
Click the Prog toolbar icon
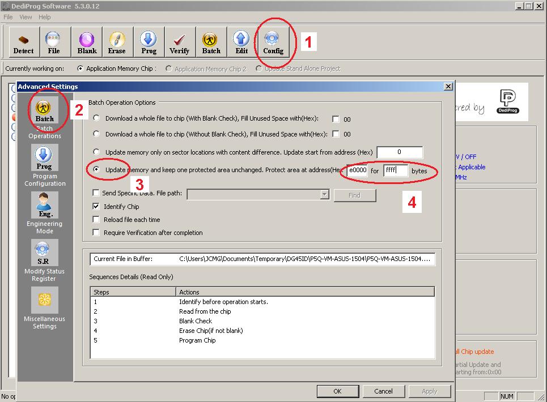149,42
